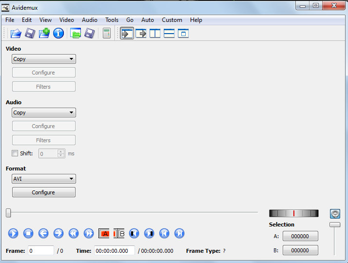Viewport: 348px width, 263px height.
Task: Open the Audio codec Copy dropdown
Action: (44, 113)
